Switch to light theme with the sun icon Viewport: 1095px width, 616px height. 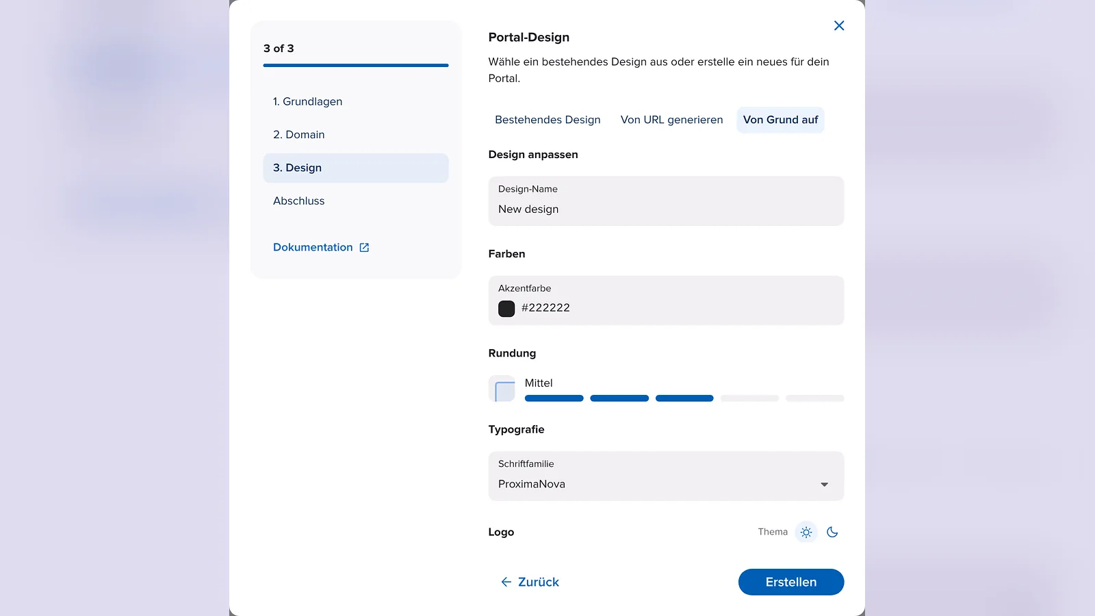(806, 532)
